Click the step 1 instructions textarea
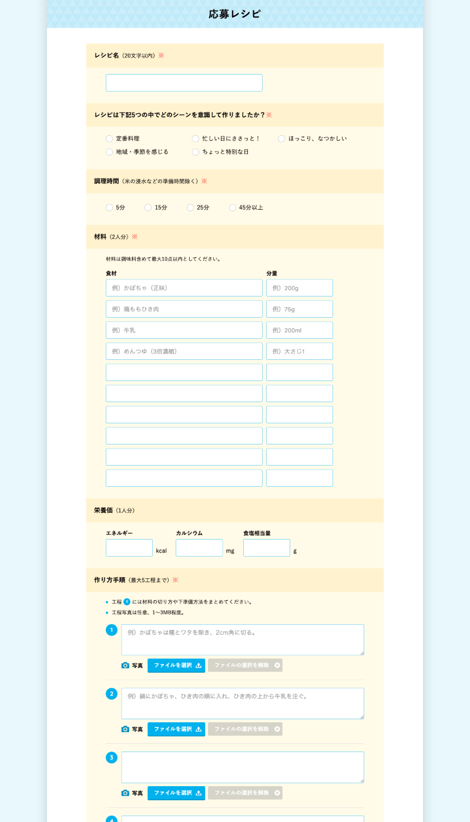Image resolution: width=470 pixels, height=822 pixels. tap(243, 639)
